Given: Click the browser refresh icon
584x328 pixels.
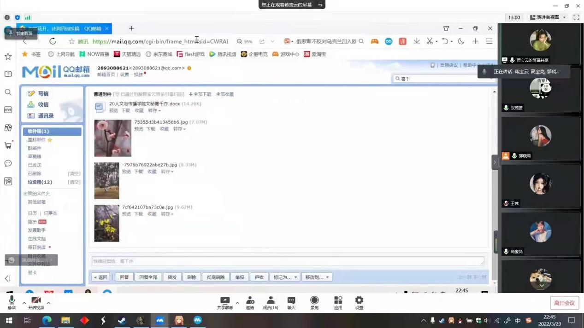Looking at the screenshot, I should [53, 41].
